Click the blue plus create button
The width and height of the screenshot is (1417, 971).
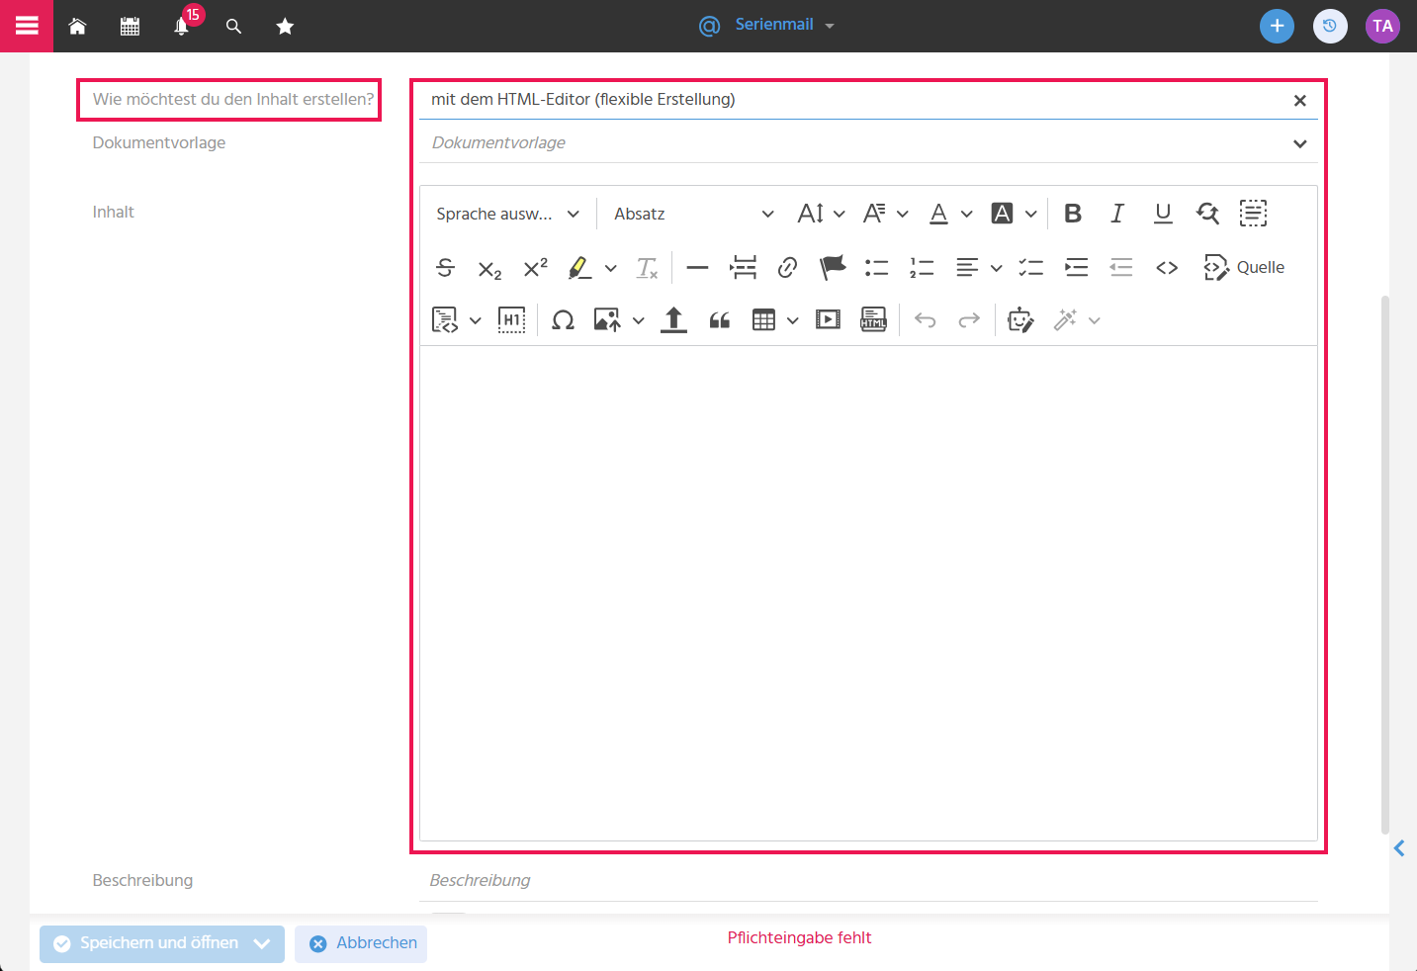pyautogui.click(x=1277, y=26)
